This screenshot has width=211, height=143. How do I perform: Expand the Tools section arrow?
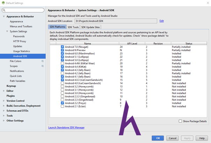4,116
